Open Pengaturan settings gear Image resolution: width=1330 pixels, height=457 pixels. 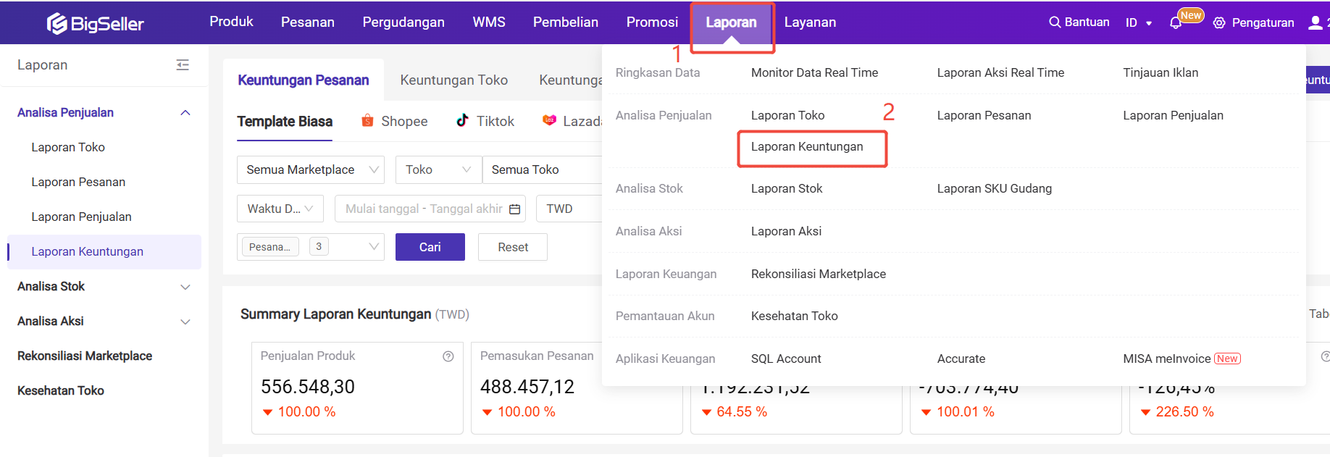coord(1219,23)
